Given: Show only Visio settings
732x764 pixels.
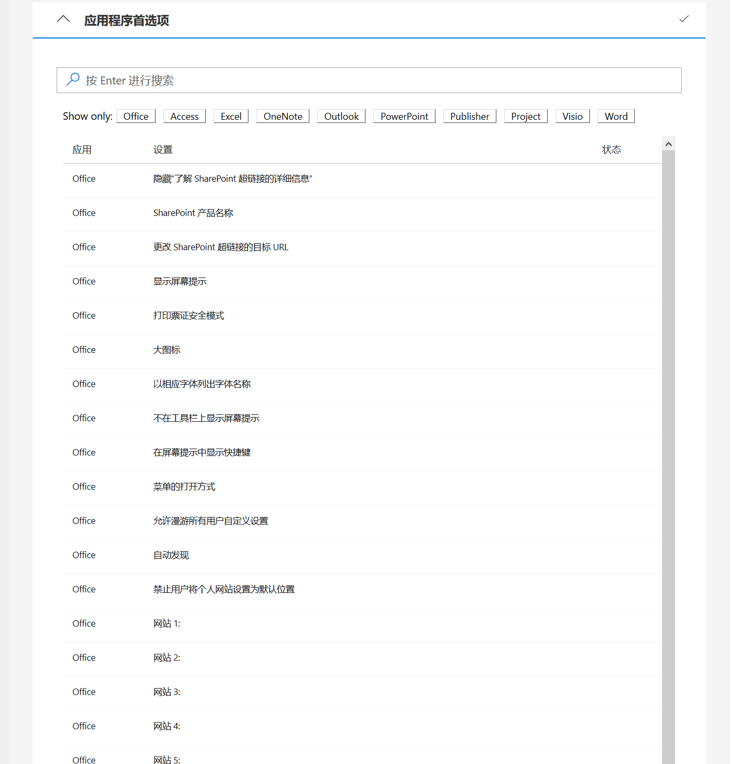Looking at the screenshot, I should click(572, 116).
